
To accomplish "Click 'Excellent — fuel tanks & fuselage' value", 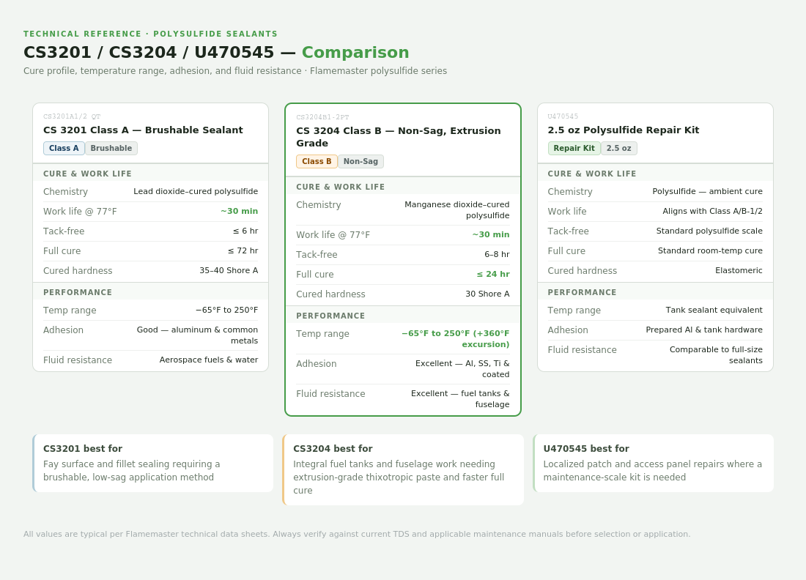I will point(460,398).
